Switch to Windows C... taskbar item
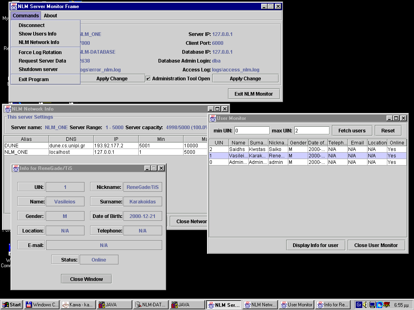Image resolution: width=414 pixels, height=310 pixels. [42, 305]
